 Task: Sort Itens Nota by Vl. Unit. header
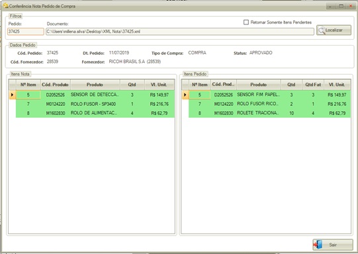[159, 85]
